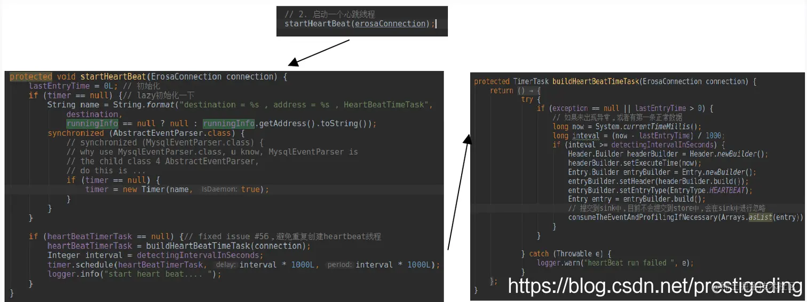Click 'Integer interval = detectingIntervalInSeconds;' line
807x302 pixels.
[x=155, y=255]
